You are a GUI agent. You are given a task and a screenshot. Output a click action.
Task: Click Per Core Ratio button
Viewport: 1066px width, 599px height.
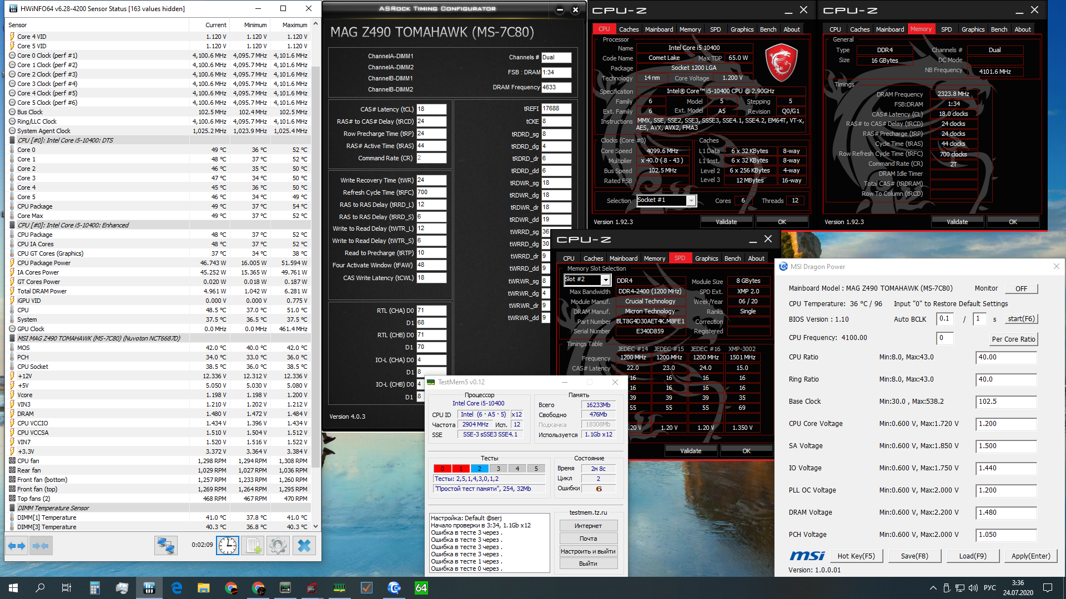(x=1013, y=339)
